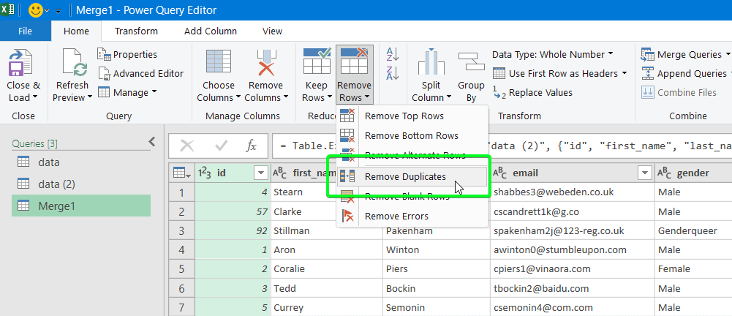Click Keep Rows icon

click(317, 61)
